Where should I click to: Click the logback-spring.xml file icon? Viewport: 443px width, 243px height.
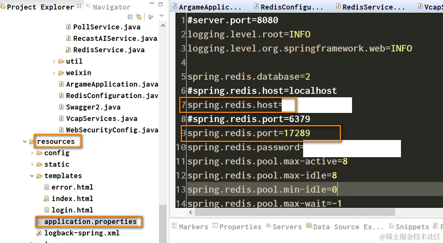tap(39, 233)
